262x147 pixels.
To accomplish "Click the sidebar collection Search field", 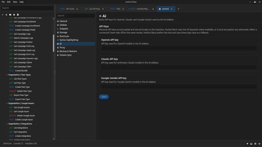I will click(x=27, y=8).
